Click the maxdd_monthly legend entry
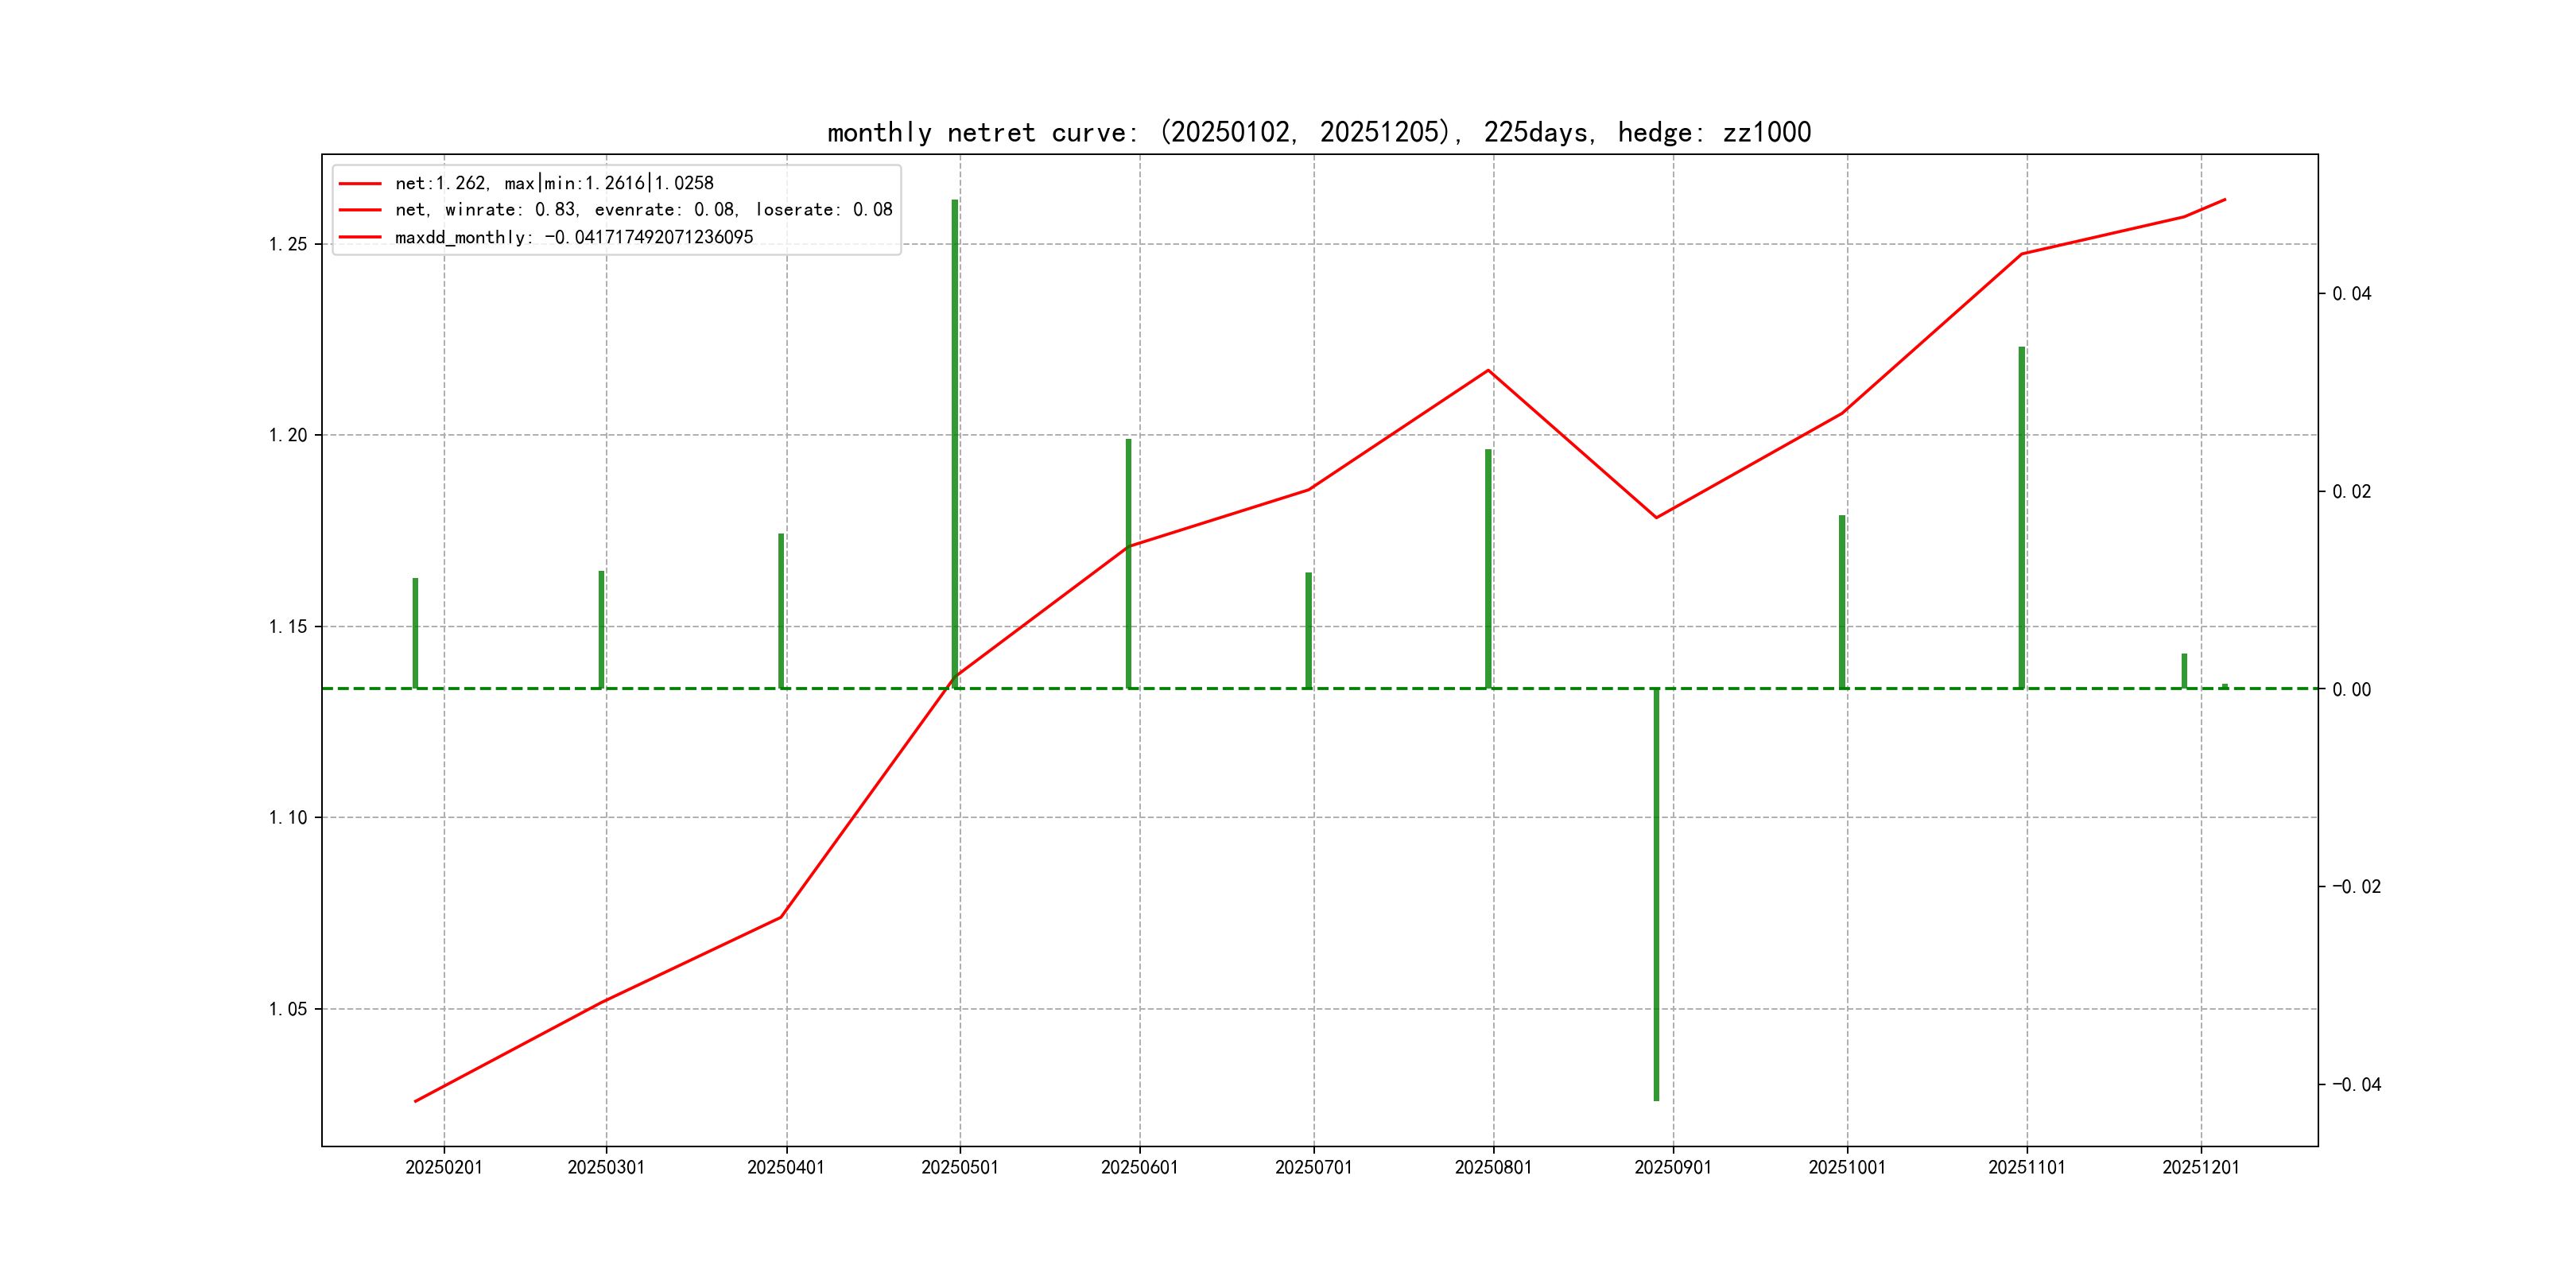The width and height of the screenshot is (2576, 1288). 573,238
